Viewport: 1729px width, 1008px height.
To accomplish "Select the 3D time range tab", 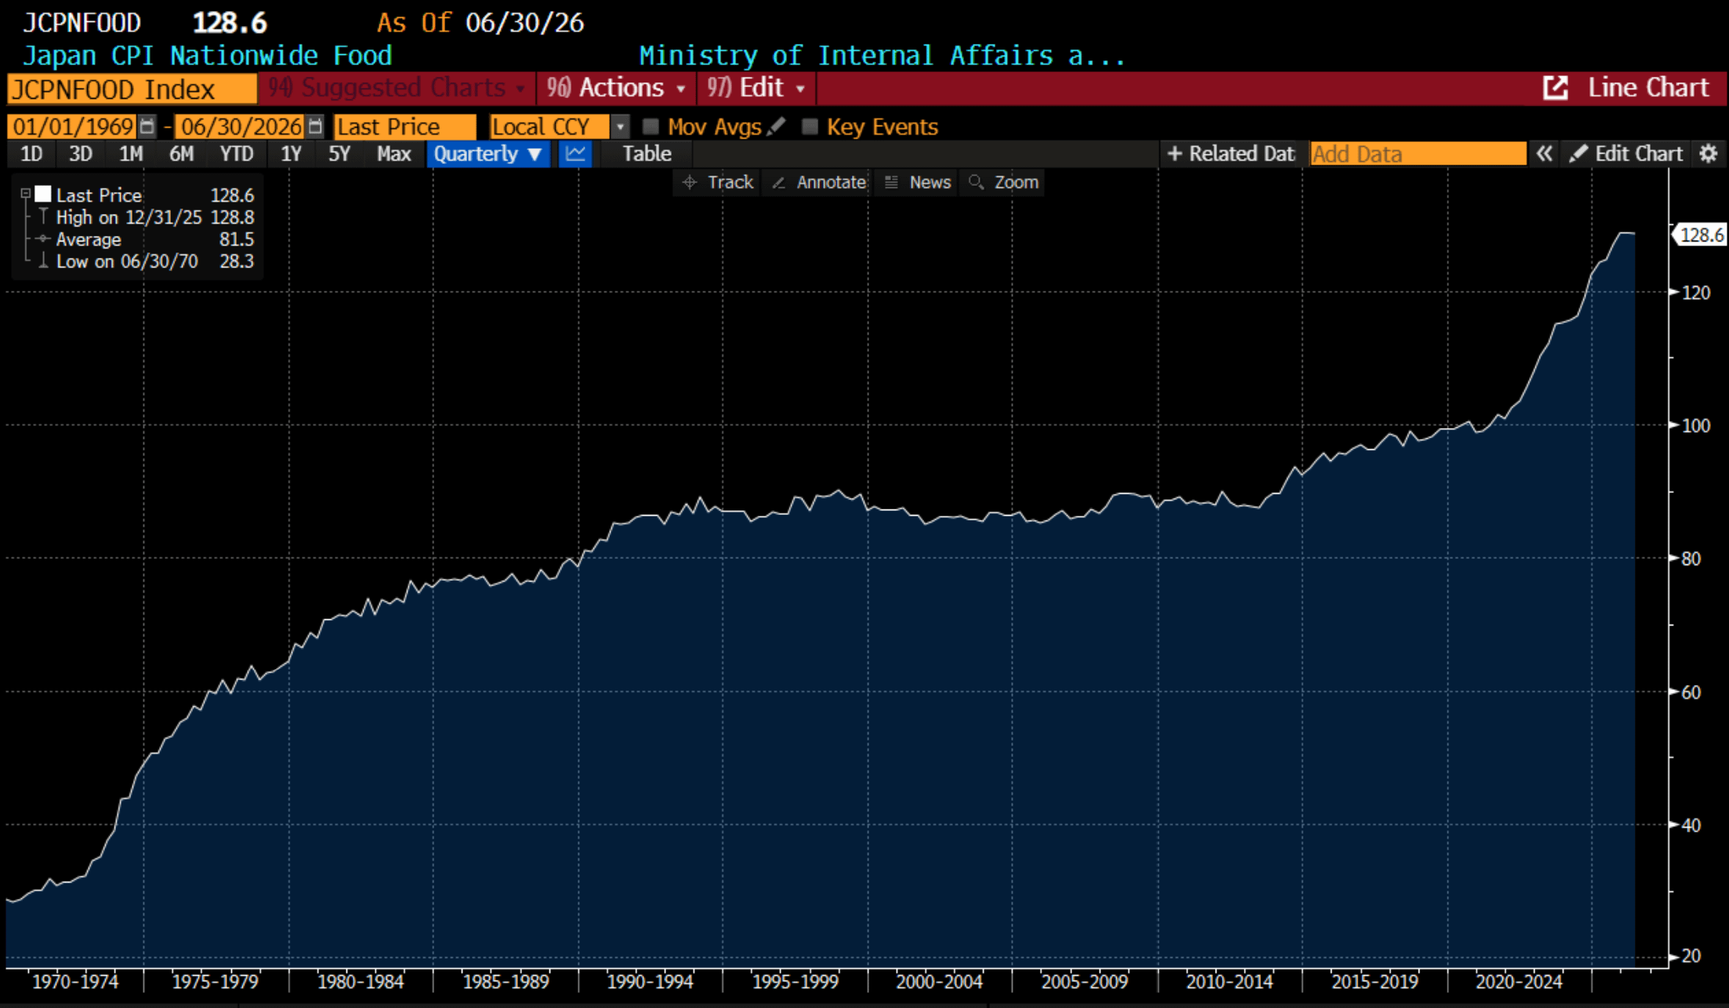I will click(x=81, y=154).
